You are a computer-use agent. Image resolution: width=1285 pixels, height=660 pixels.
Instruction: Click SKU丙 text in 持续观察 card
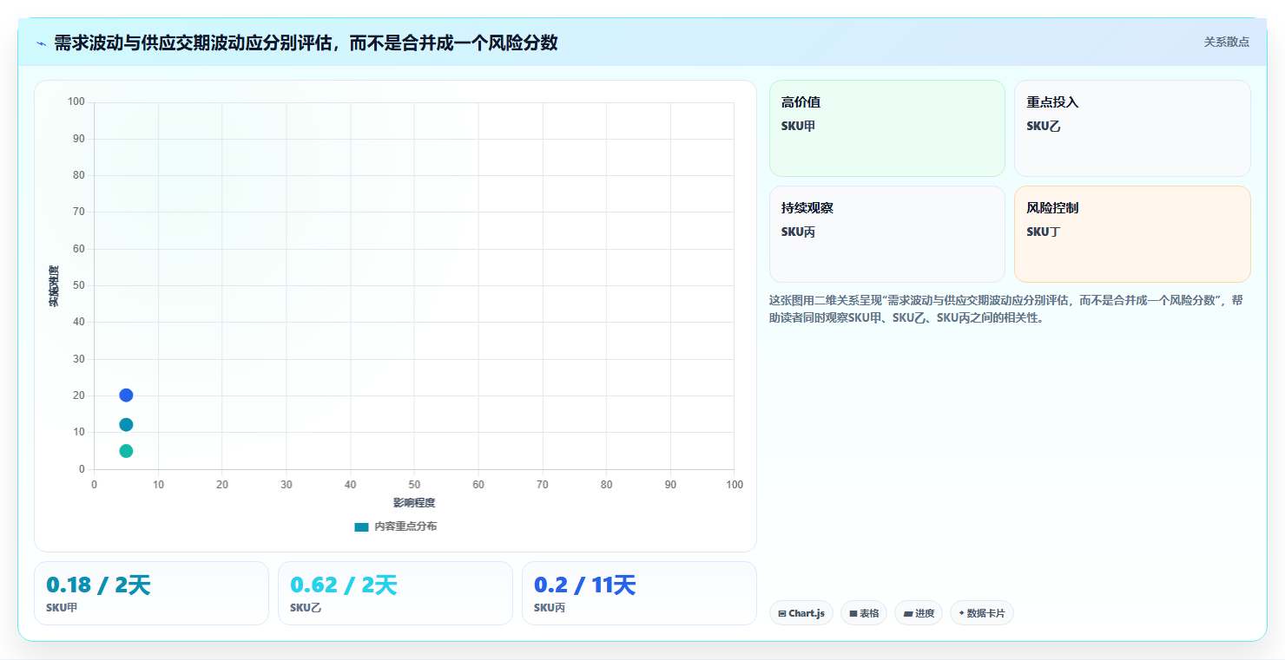[798, 232]
